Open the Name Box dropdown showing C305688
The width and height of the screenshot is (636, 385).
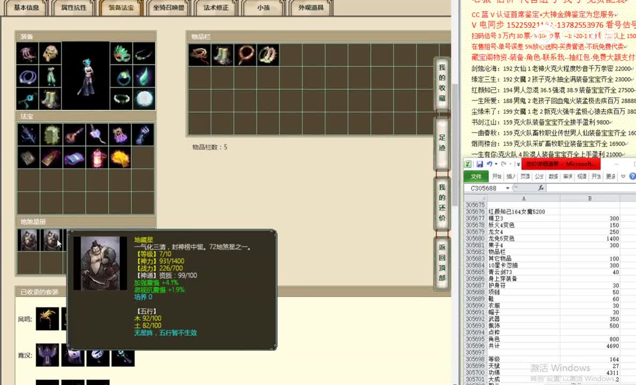pyautogui.click(x=508, y=188)
